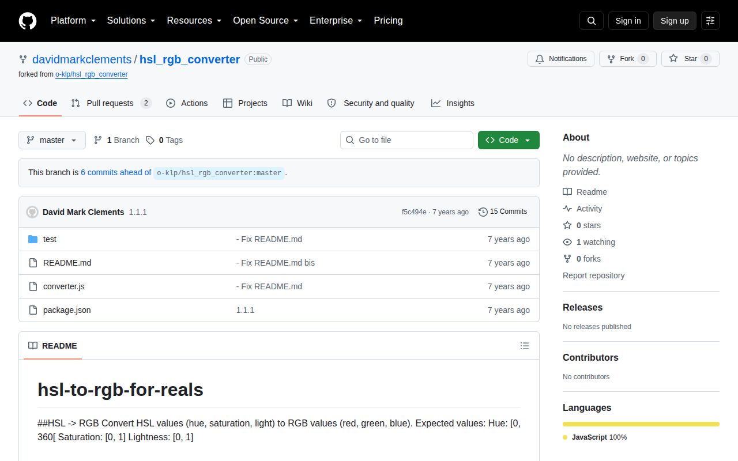Image resolution: width=738 pixels, height=461 pixels.
Task: Click the pulse icon beside Activity
Action: tap(567, 209)
